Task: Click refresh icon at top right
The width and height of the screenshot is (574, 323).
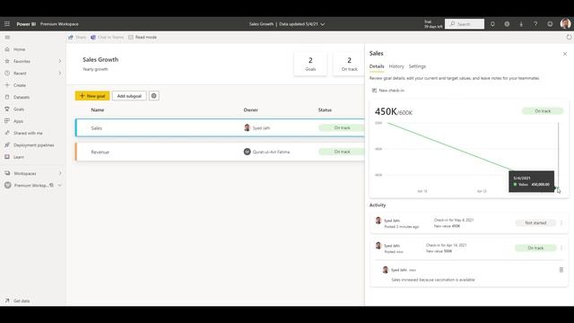Action: (569, 38)
